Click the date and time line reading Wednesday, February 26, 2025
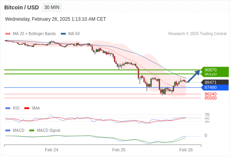The width and height of the screenshot is (230, 156). [55, 19]
